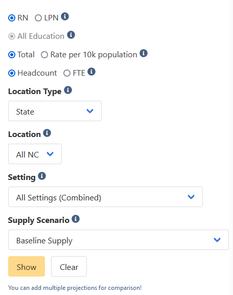Click the info icon next to LPN
The image size is (233, 295).
coord(65,16)
